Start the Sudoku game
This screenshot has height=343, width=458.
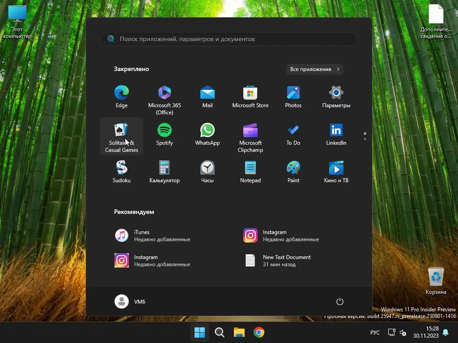(122, 172)
